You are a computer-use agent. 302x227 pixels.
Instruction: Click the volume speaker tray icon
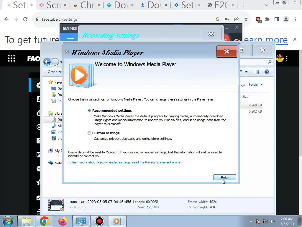[272, 221]
